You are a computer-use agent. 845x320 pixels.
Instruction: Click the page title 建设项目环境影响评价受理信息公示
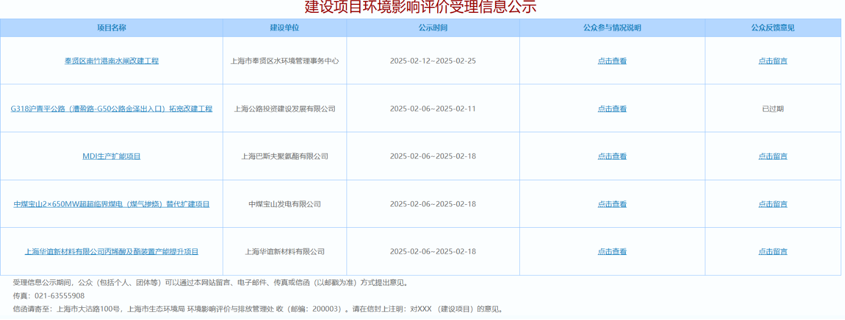pos(420,7)
